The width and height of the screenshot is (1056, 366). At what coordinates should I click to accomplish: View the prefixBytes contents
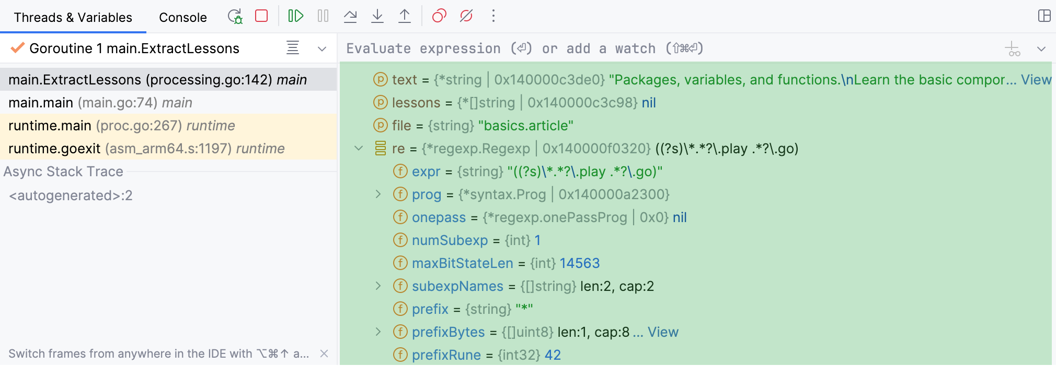point(663,332)
